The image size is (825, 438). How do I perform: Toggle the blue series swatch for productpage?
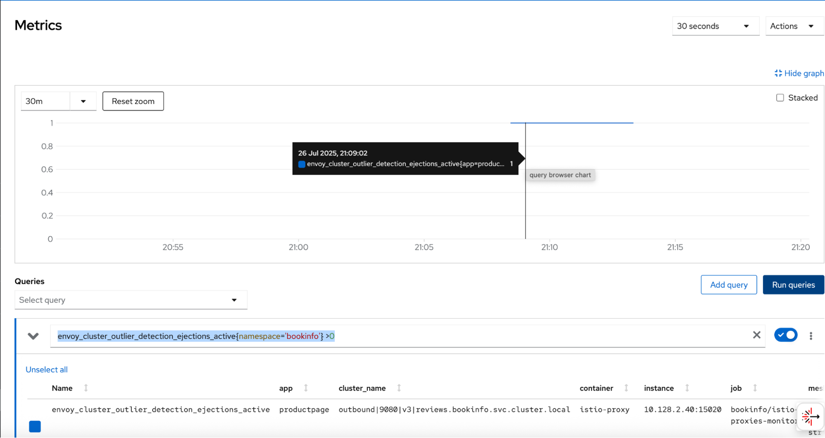pyautogui.click(x=35, y=426)
